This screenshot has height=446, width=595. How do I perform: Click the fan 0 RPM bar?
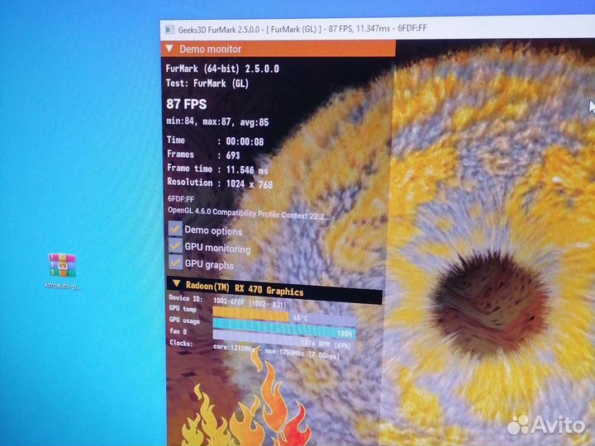(x=283, y=339)
